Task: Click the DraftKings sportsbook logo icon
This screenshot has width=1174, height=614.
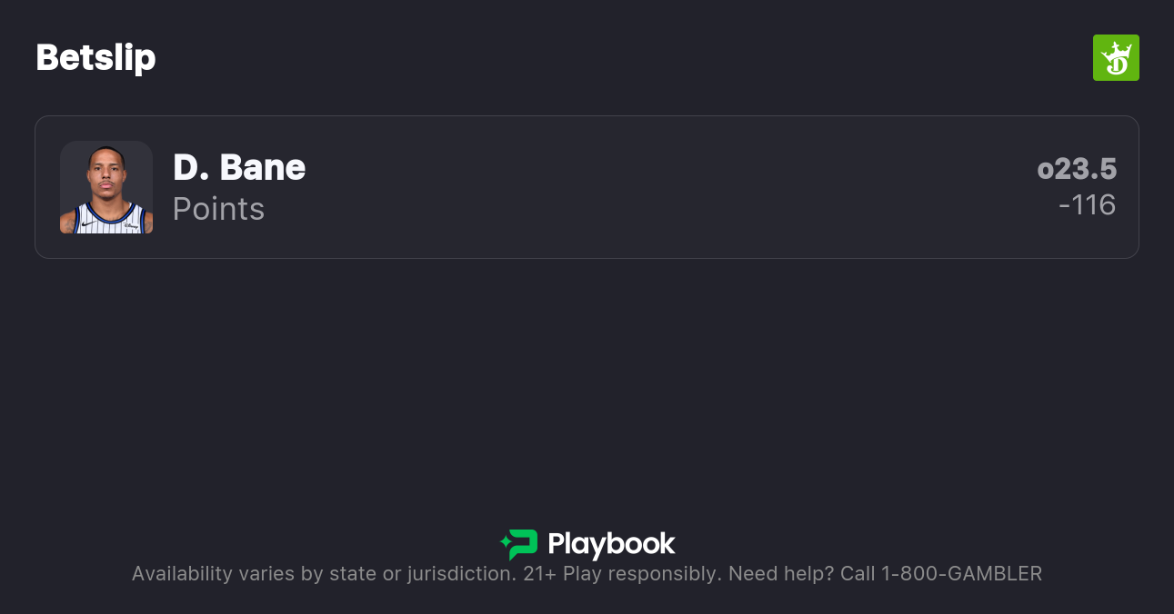Action: (1116, 58)
